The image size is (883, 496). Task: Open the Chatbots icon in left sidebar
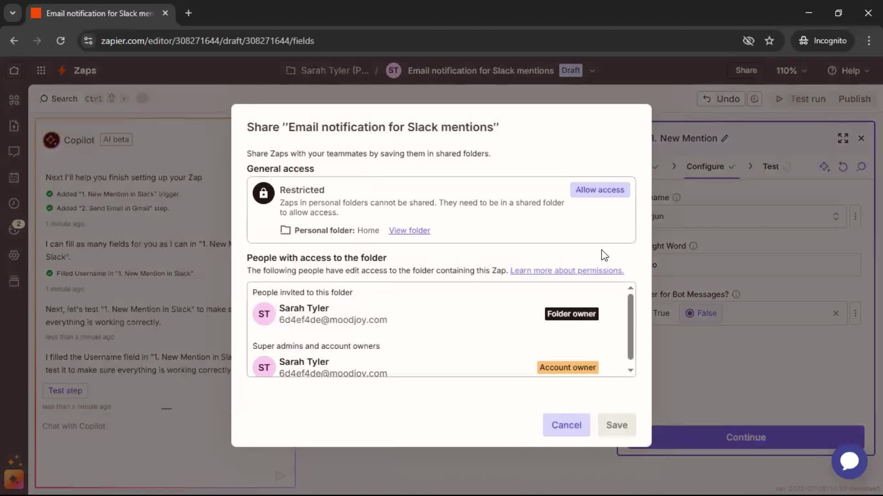click(14, 152)
